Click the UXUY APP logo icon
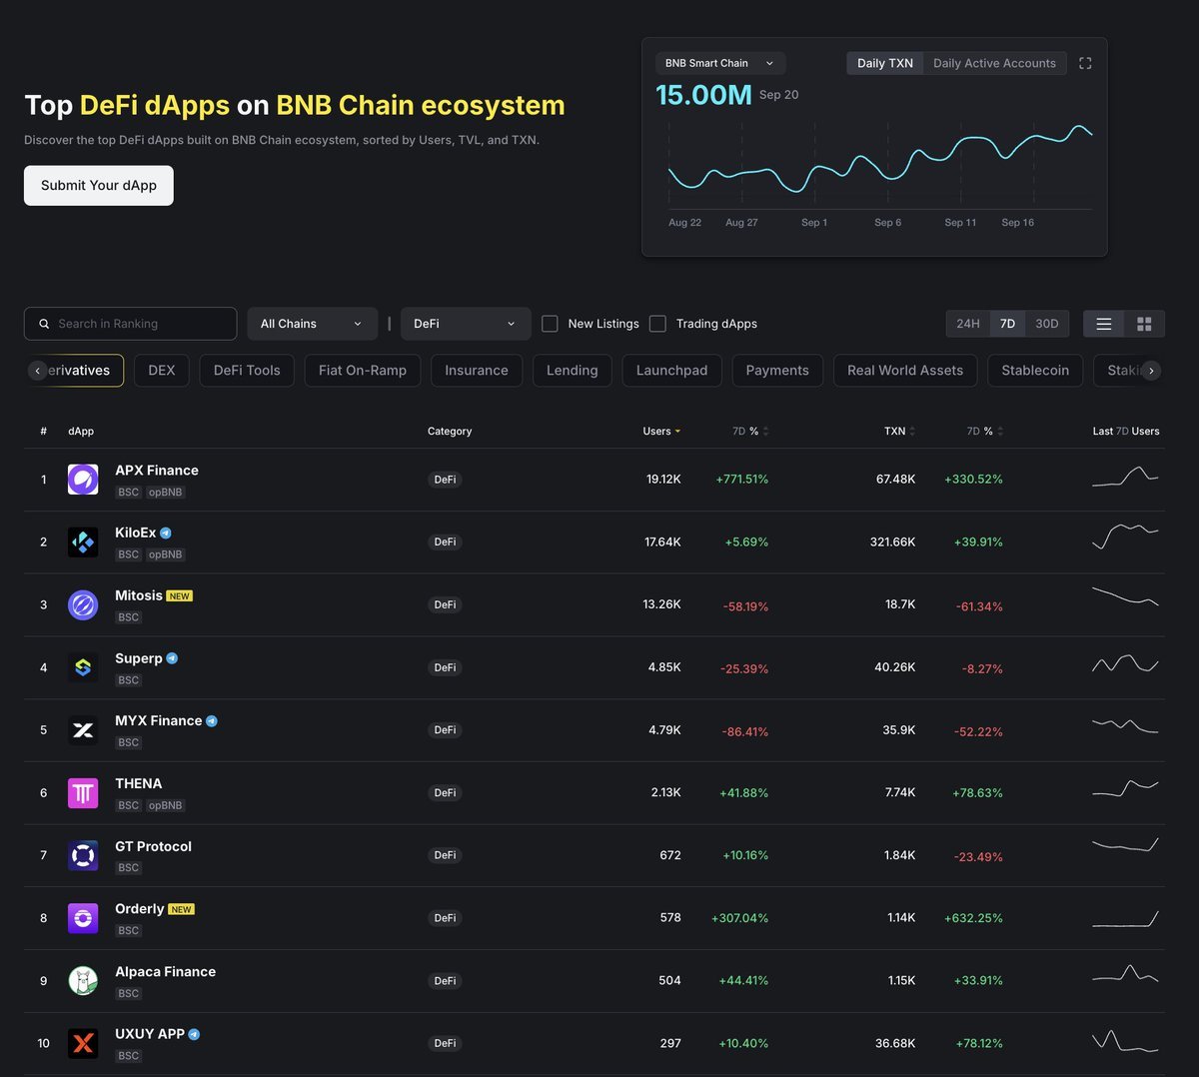Image resolution: width=1199 pixels, height=1077 pixels. click(x=83, y=1043)
